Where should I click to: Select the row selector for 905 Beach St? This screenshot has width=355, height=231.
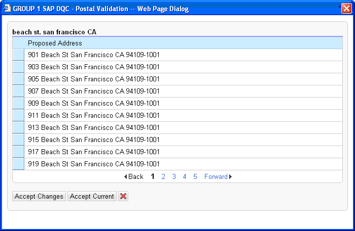[x=18, y=79]
